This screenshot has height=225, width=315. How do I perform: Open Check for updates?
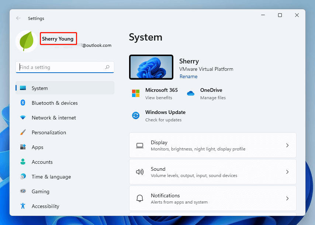pyautogui.click(x=166, y=120)
